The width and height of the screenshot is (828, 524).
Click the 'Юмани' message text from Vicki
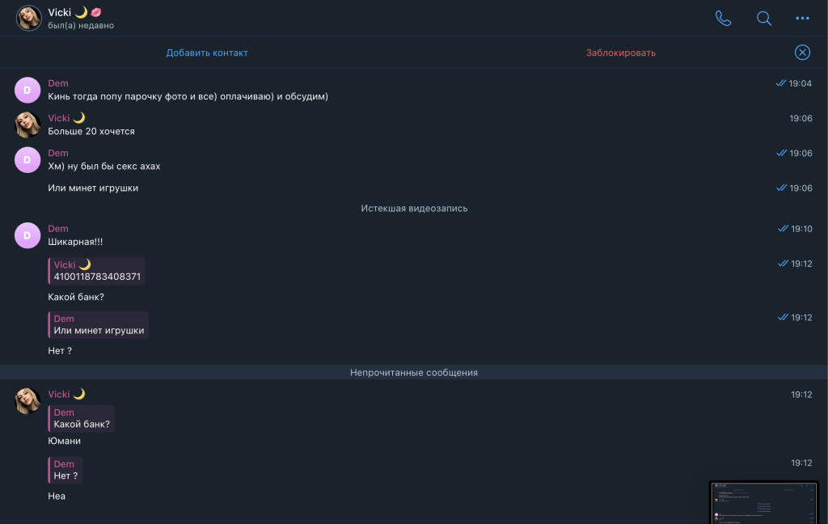(65, 442)
